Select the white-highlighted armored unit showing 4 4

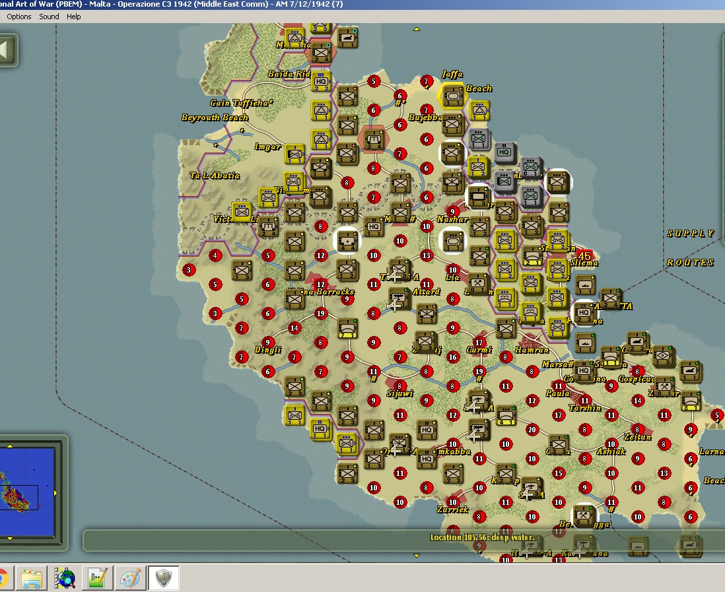pos(347,241)
